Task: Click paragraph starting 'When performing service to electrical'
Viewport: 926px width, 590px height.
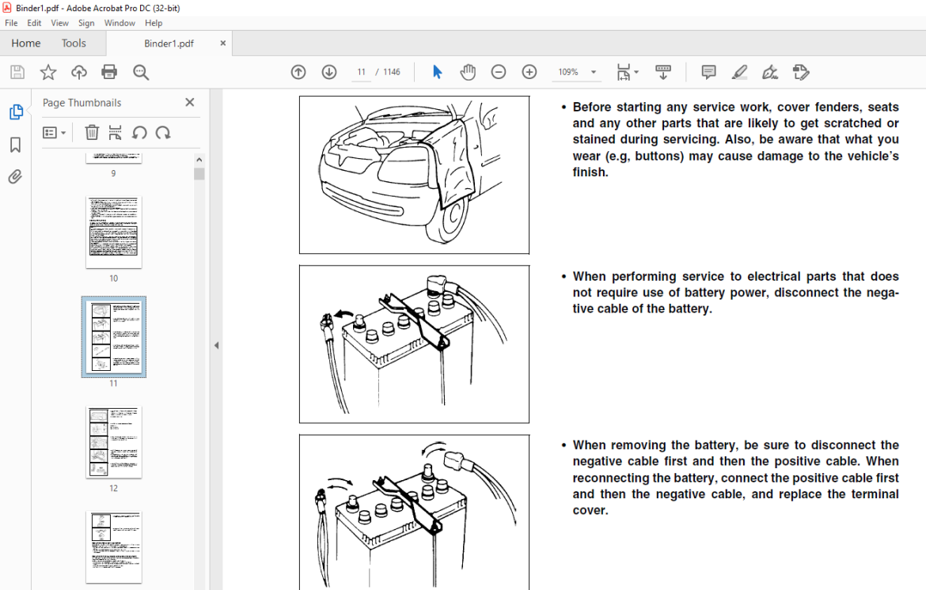Action: tap(735, 293)
